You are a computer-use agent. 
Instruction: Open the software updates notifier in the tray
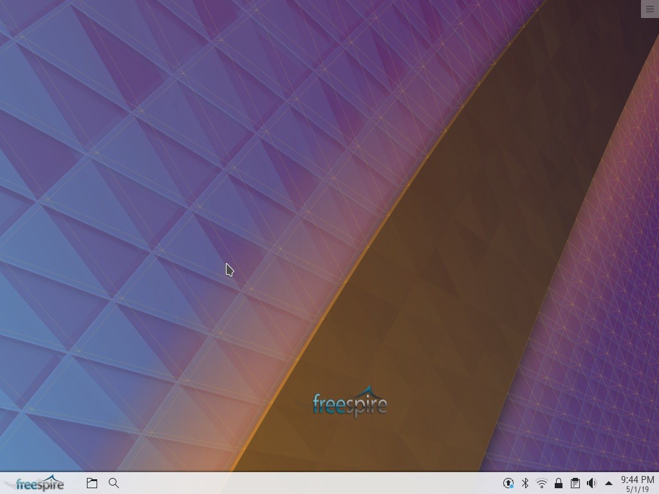508,482
